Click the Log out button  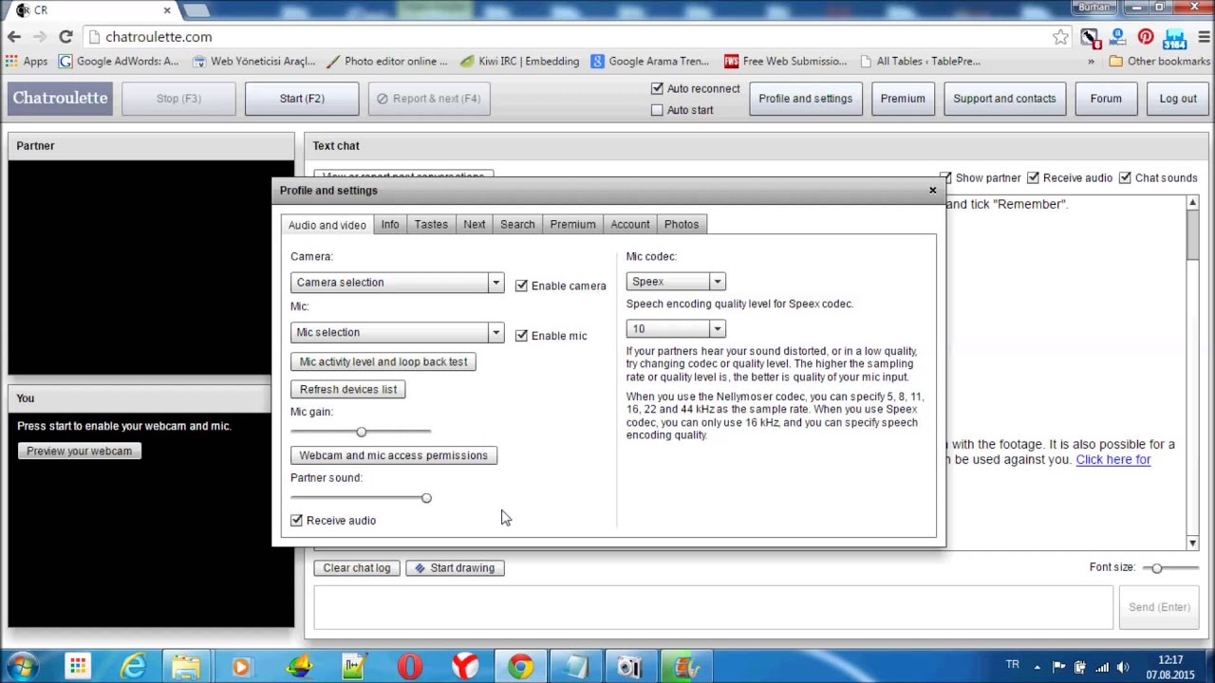1178,99
